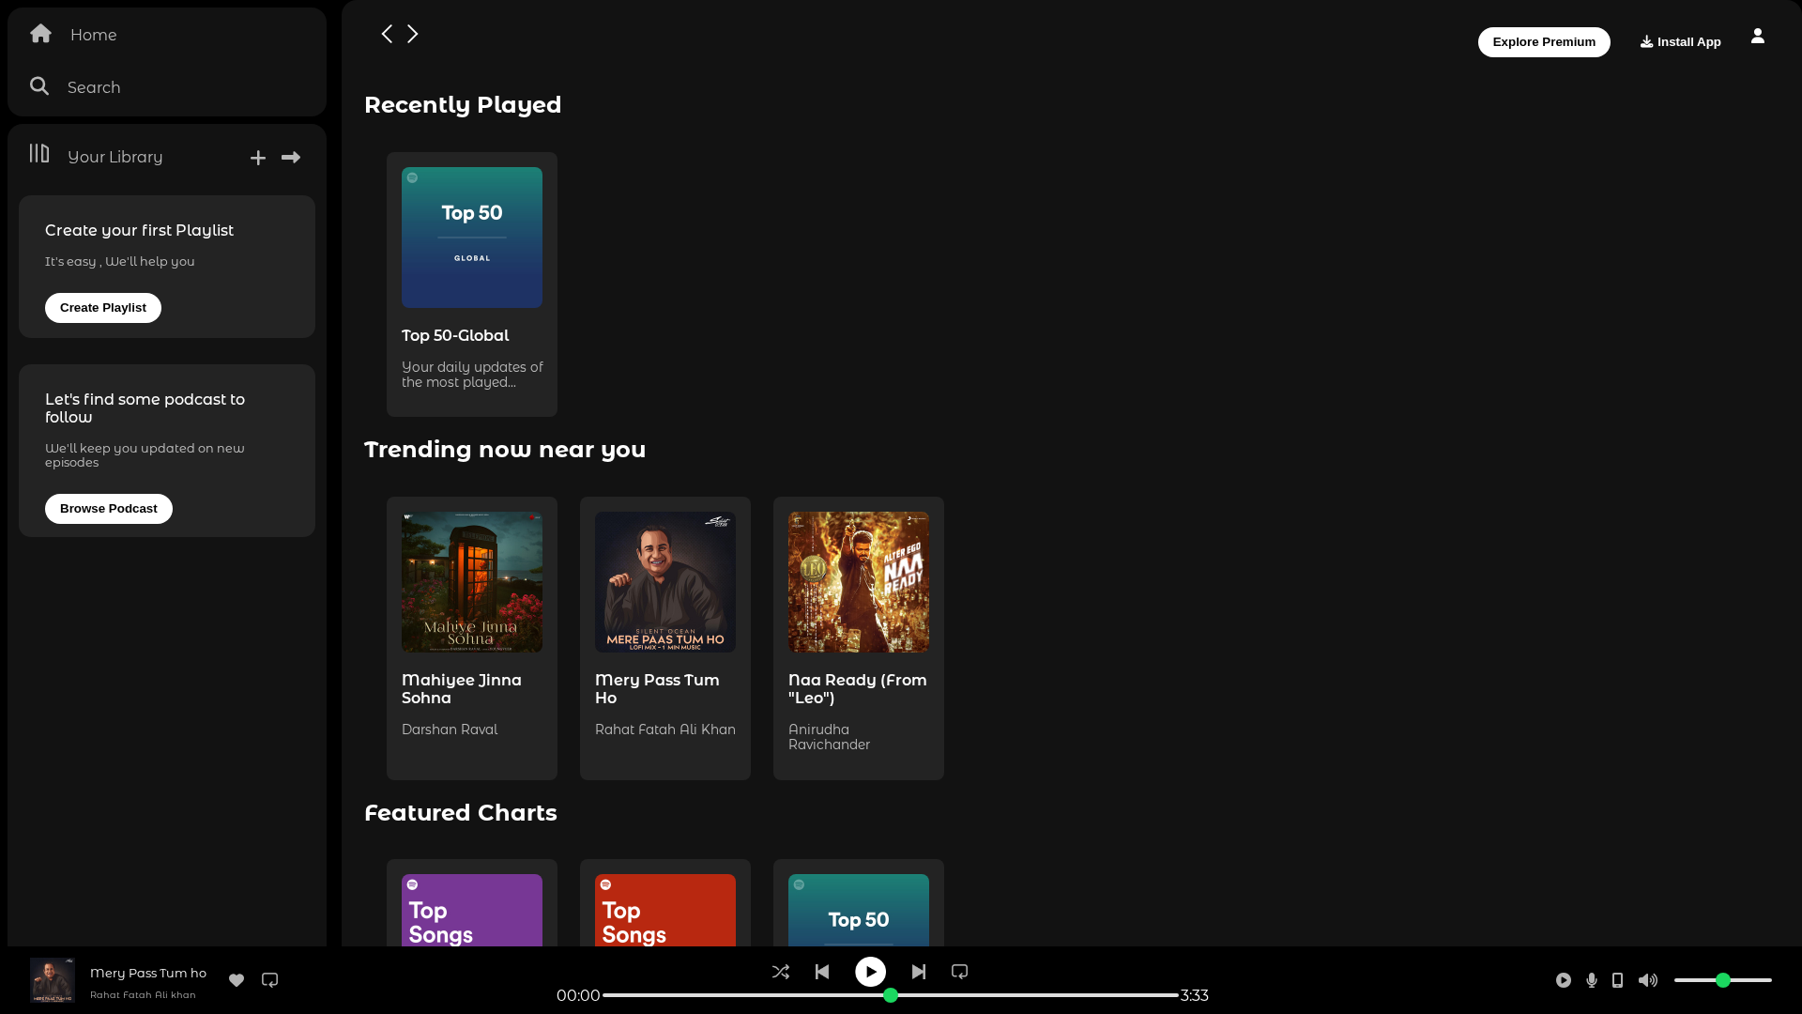Open the connect-to-device phone icon
This screenshot has height=1014, width=1802.
tap(1617, 980)
